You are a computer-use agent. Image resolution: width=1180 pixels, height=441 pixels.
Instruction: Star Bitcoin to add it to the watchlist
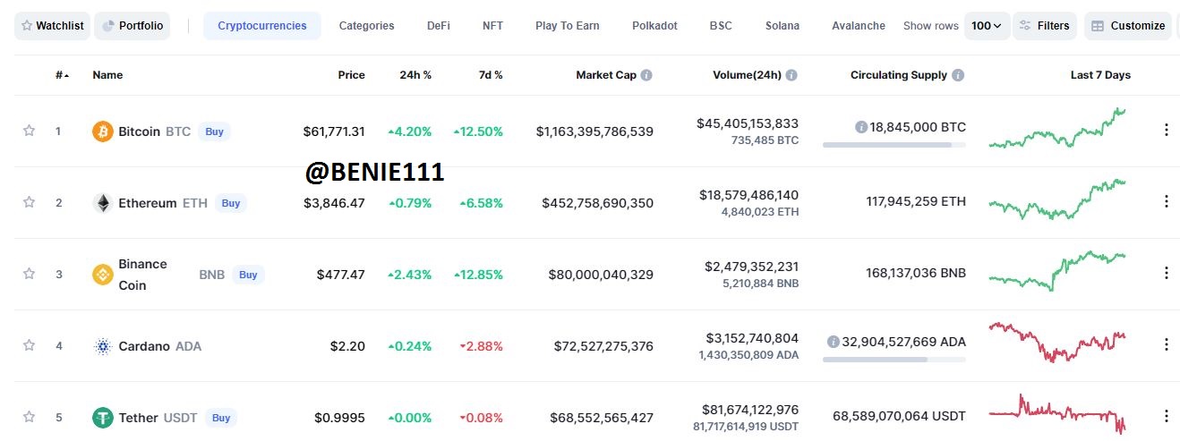click(29, 131)
